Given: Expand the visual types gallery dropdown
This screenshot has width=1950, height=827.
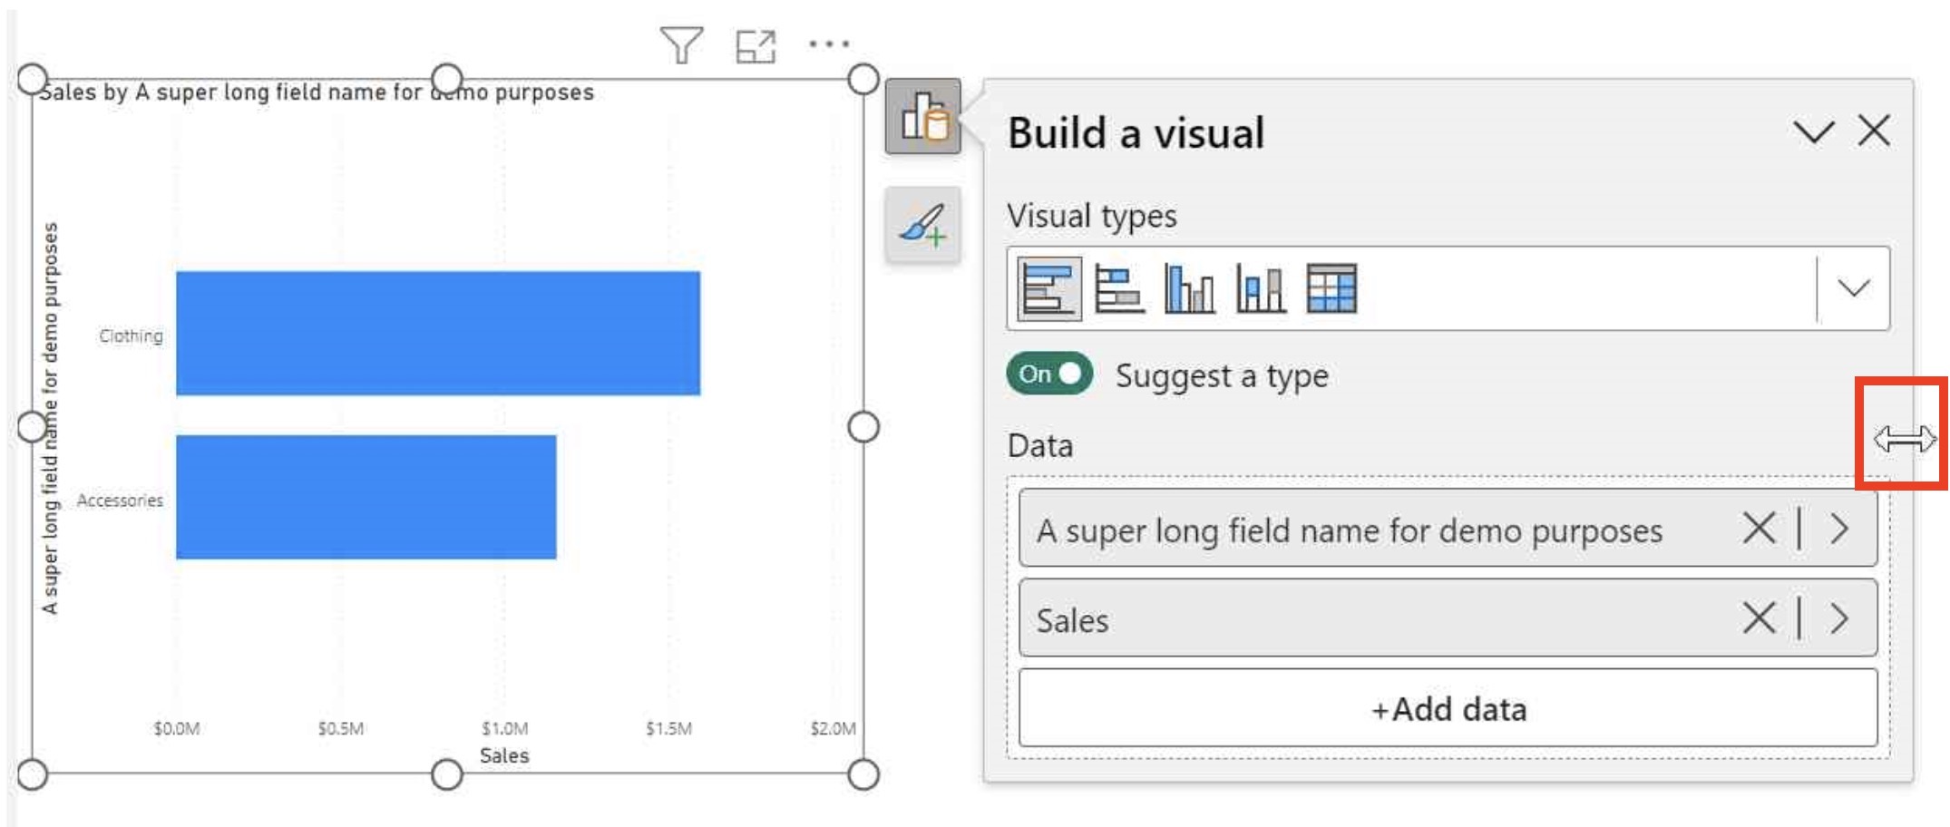Looking at the screenshot, I should pyautogui.click(x=1853, y=288).
